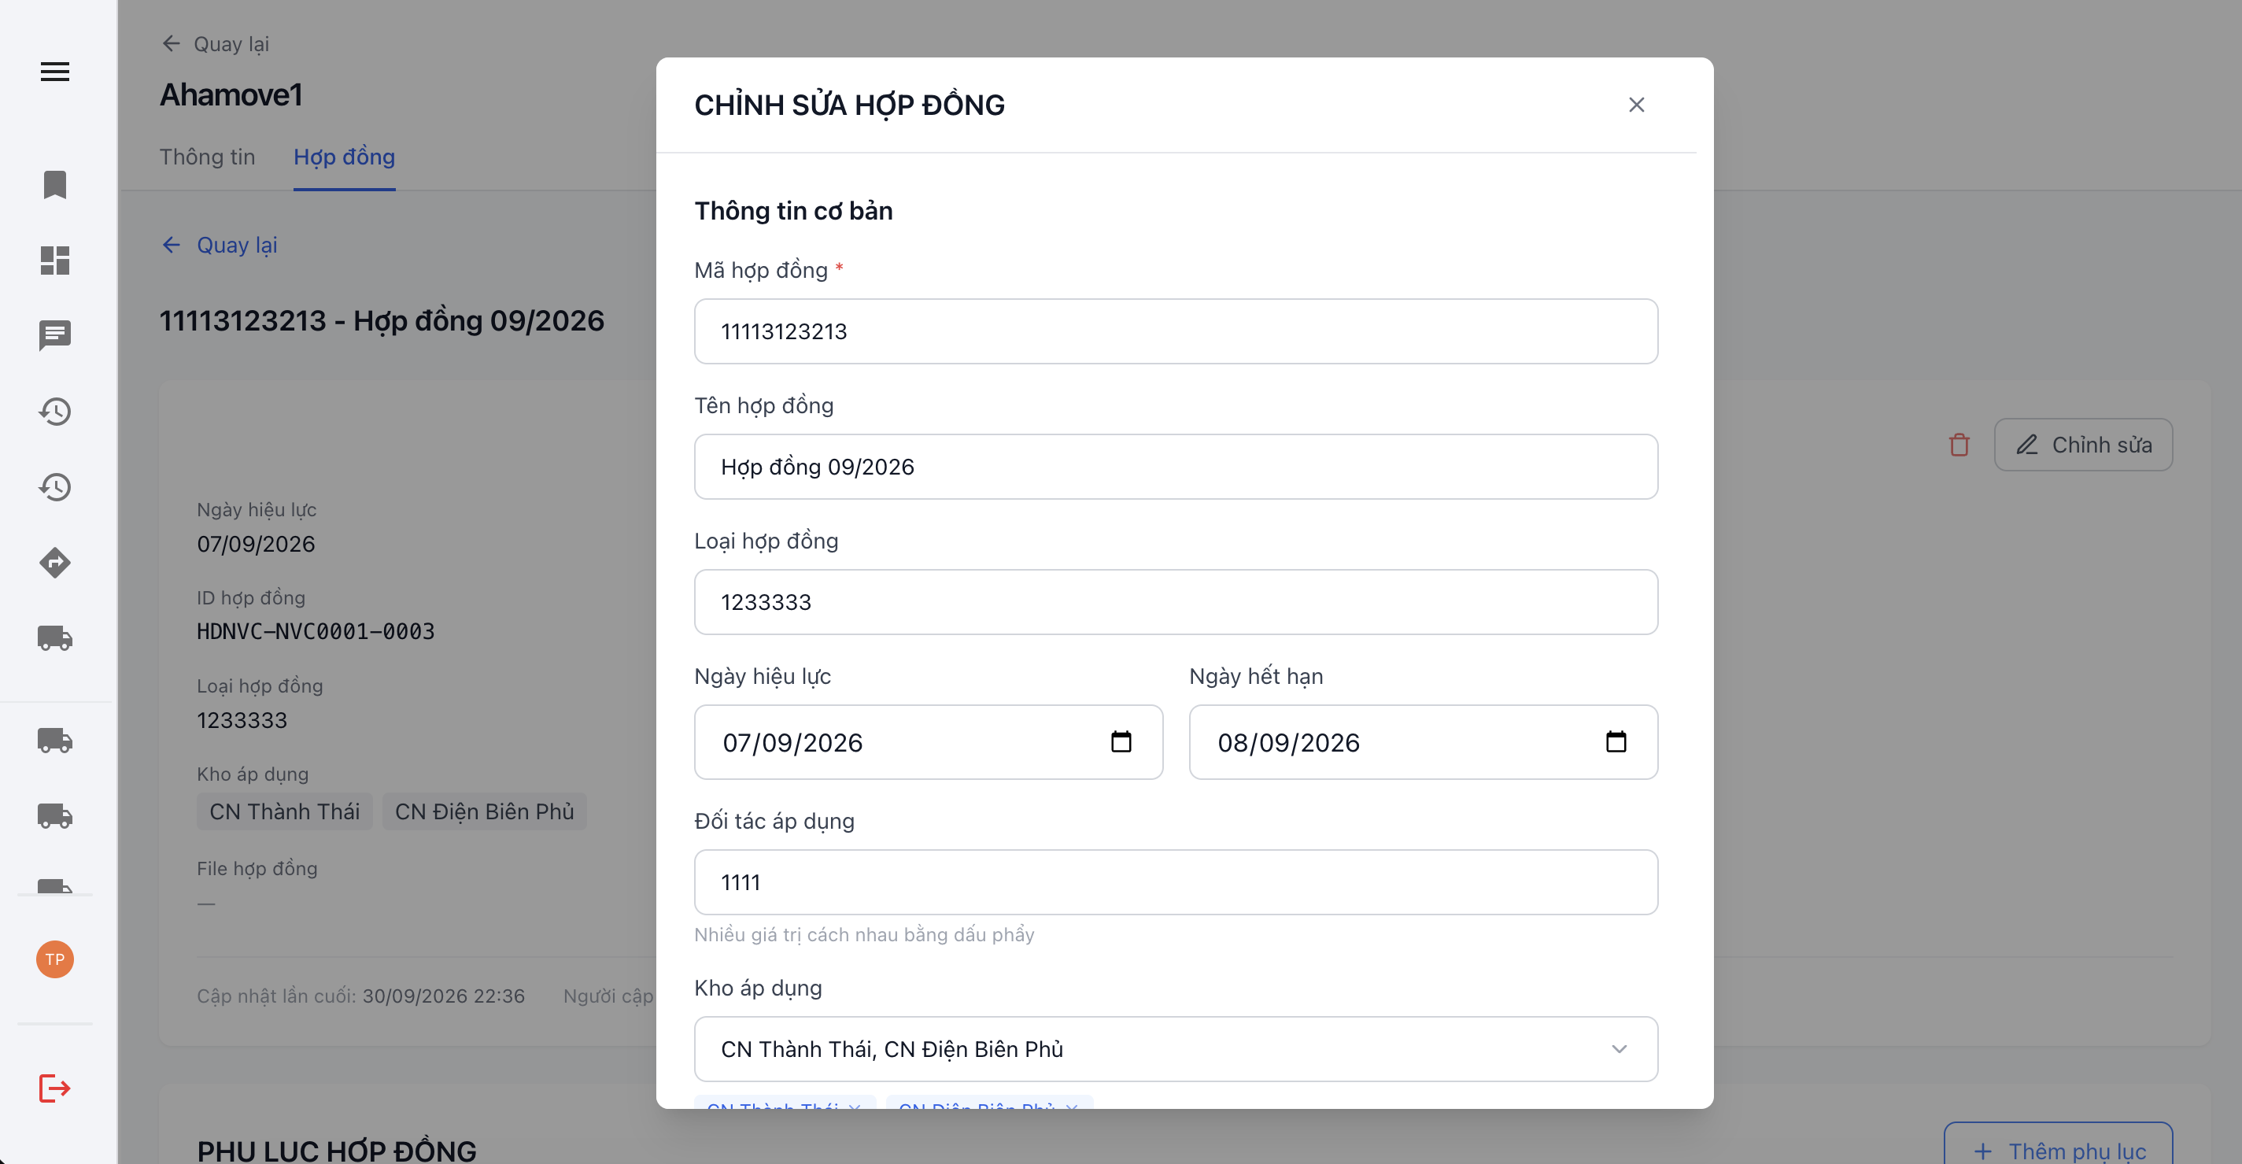2242x1164 pixels.
Task: Open the chat message icon in sidebar
Action: coord(55,335)
